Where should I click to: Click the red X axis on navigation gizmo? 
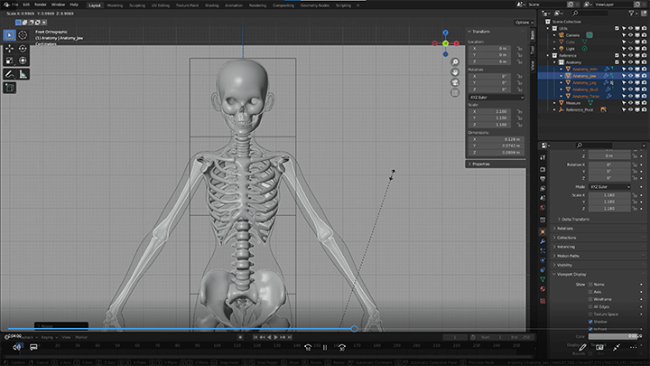[456, 43]
